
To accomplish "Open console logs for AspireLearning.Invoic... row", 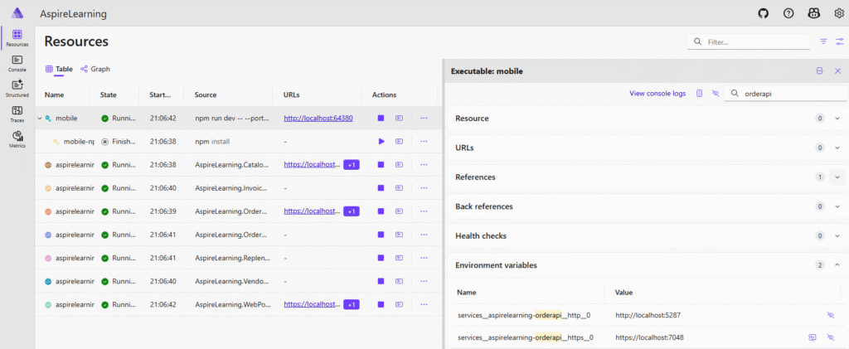I will tap(399, 187).
